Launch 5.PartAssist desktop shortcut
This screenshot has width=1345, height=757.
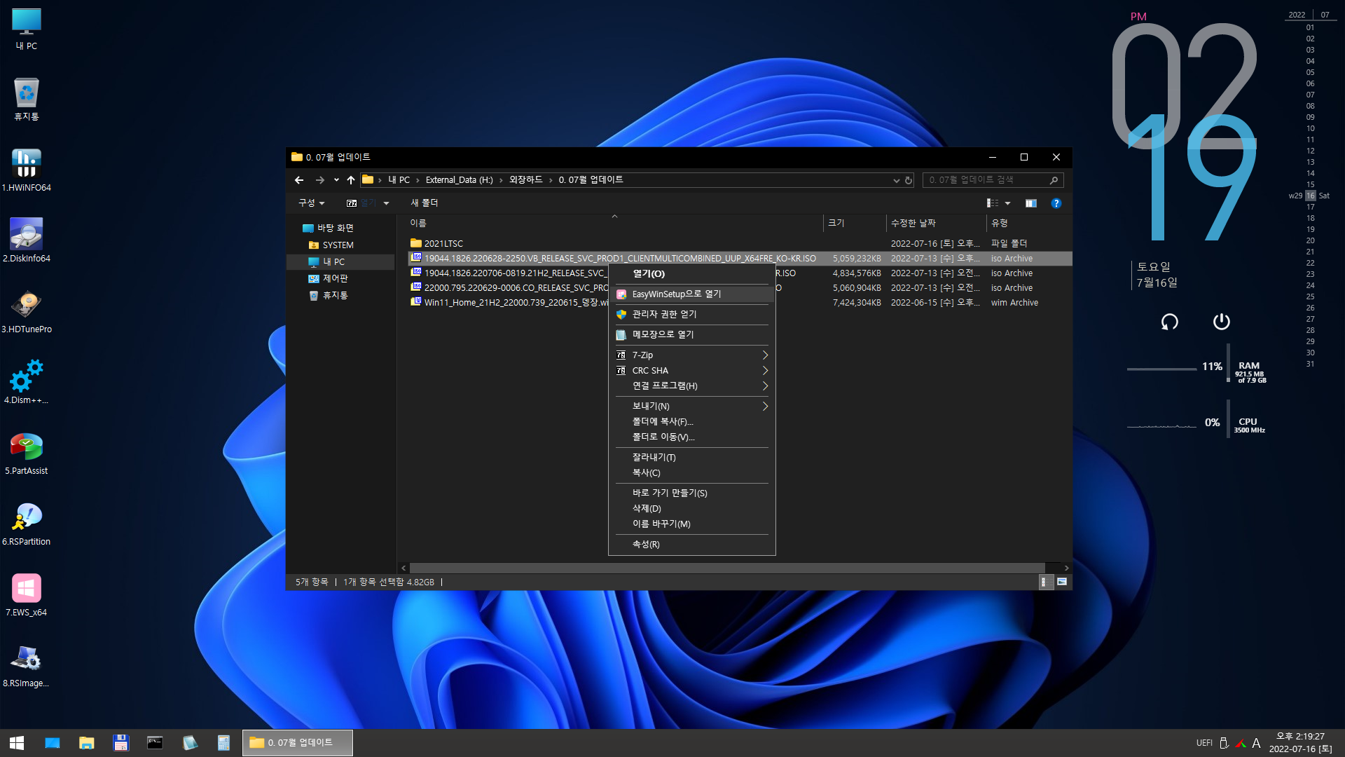click(x=27, y=453)
